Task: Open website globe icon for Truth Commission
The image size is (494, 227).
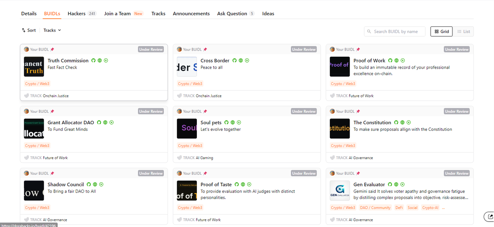Action: click(100, 60)
